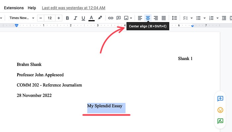Click the line Brahm Shank
The width and height of the screenshot is (232, 132).
[29, 64]
